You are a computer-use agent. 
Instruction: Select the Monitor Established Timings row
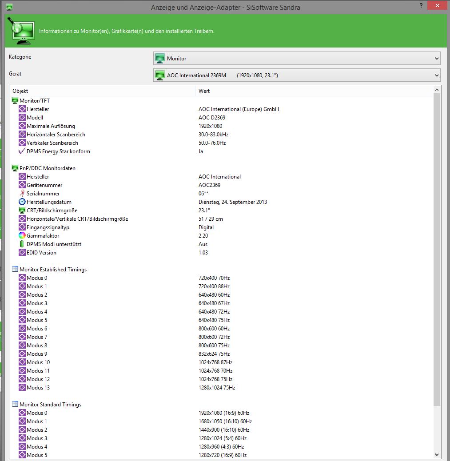[221, 269]
